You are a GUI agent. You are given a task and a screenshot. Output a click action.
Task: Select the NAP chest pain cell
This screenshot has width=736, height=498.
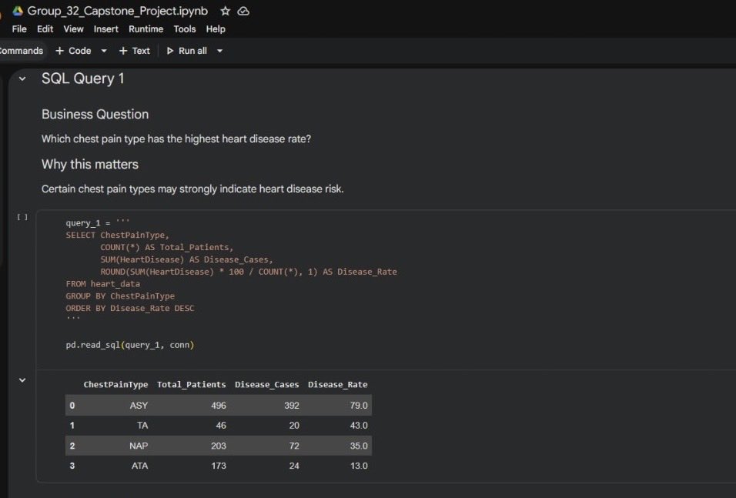pyautogui.click(x=139, y=446)
